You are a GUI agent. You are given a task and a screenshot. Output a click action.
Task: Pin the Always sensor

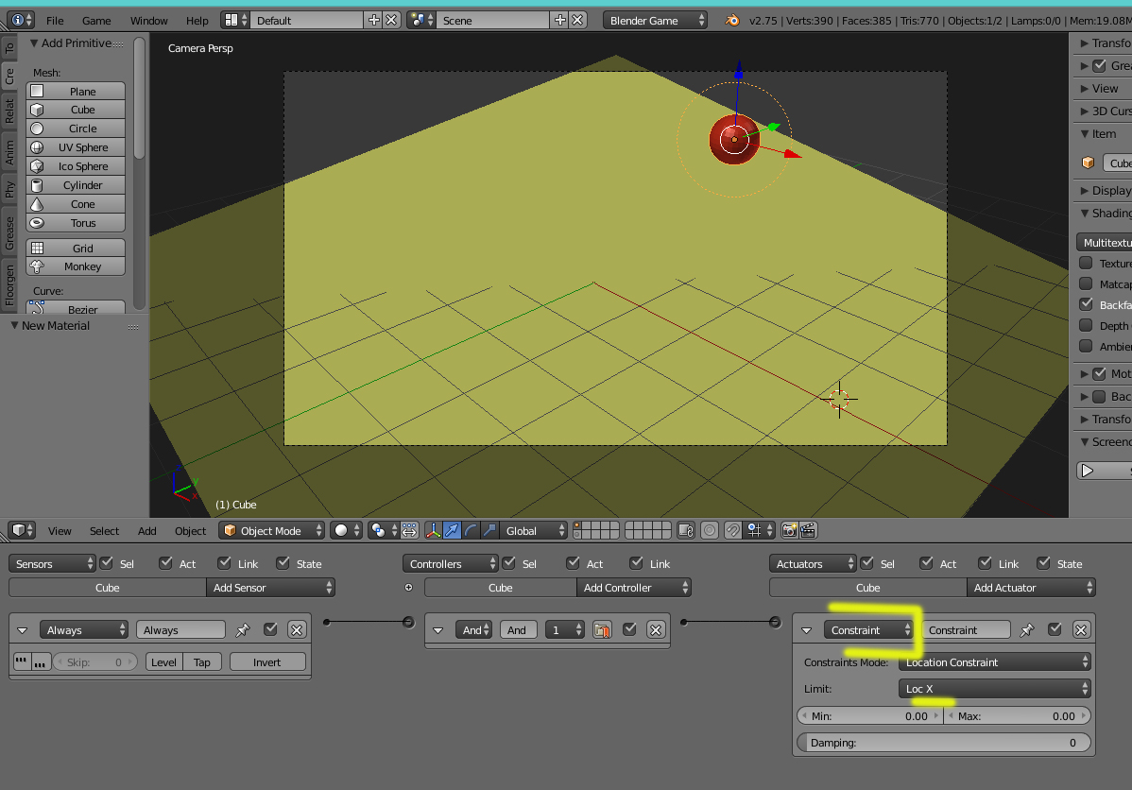pos(243,630)
